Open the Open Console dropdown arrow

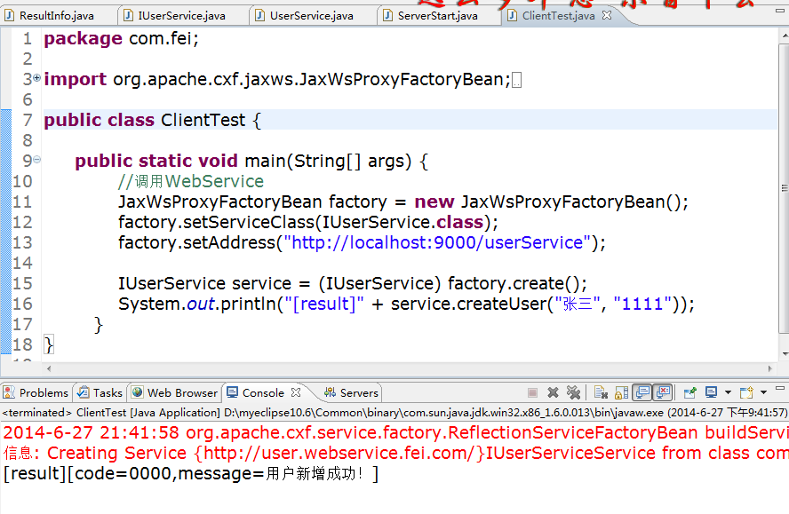coord(763,392)
